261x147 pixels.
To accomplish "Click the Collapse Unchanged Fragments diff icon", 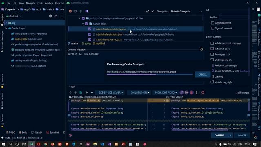I will click(181, 93).
